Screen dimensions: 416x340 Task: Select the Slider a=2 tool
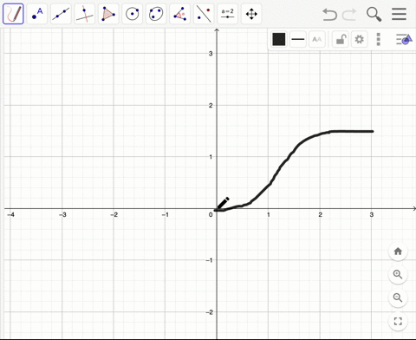(227, 14)
